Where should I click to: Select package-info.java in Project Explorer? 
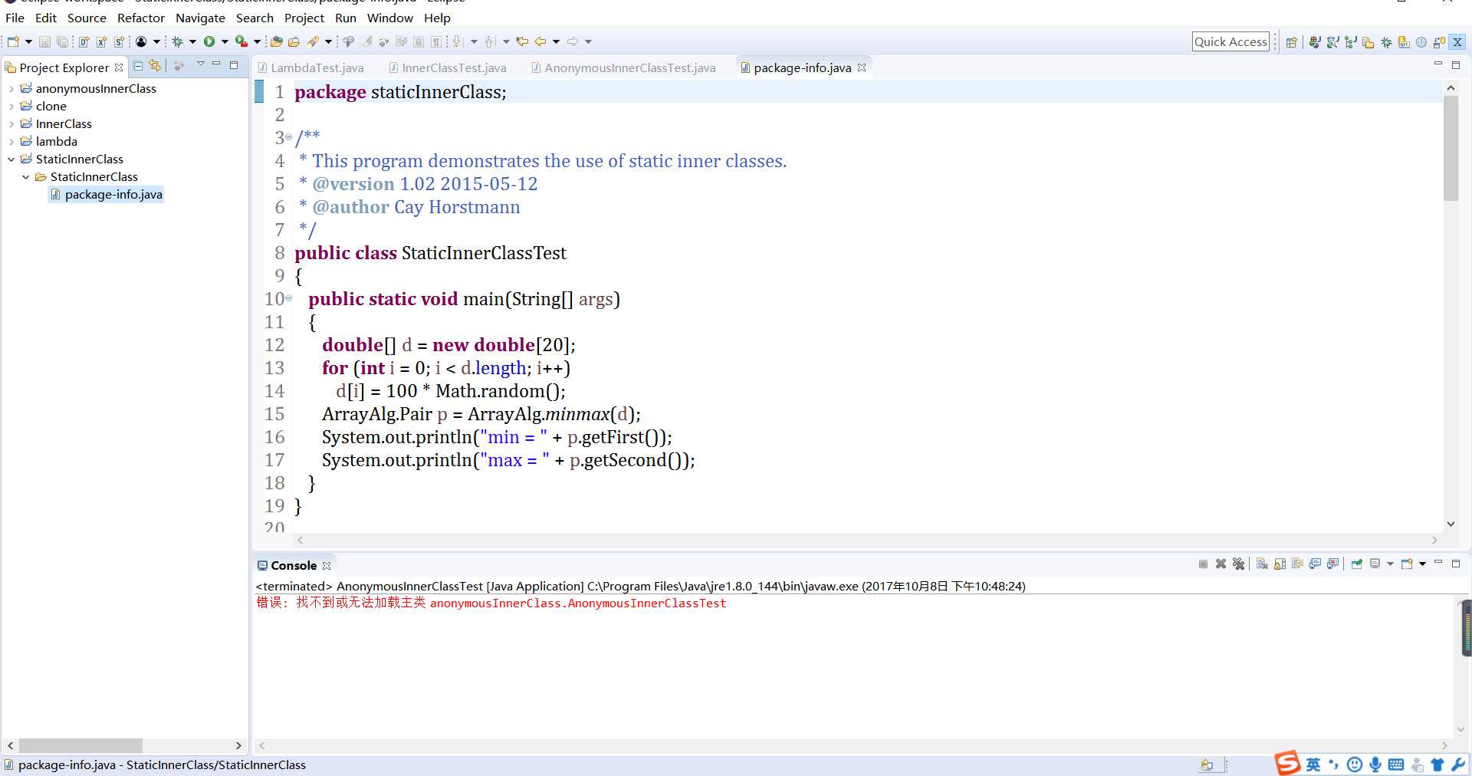tap(106, 195)
